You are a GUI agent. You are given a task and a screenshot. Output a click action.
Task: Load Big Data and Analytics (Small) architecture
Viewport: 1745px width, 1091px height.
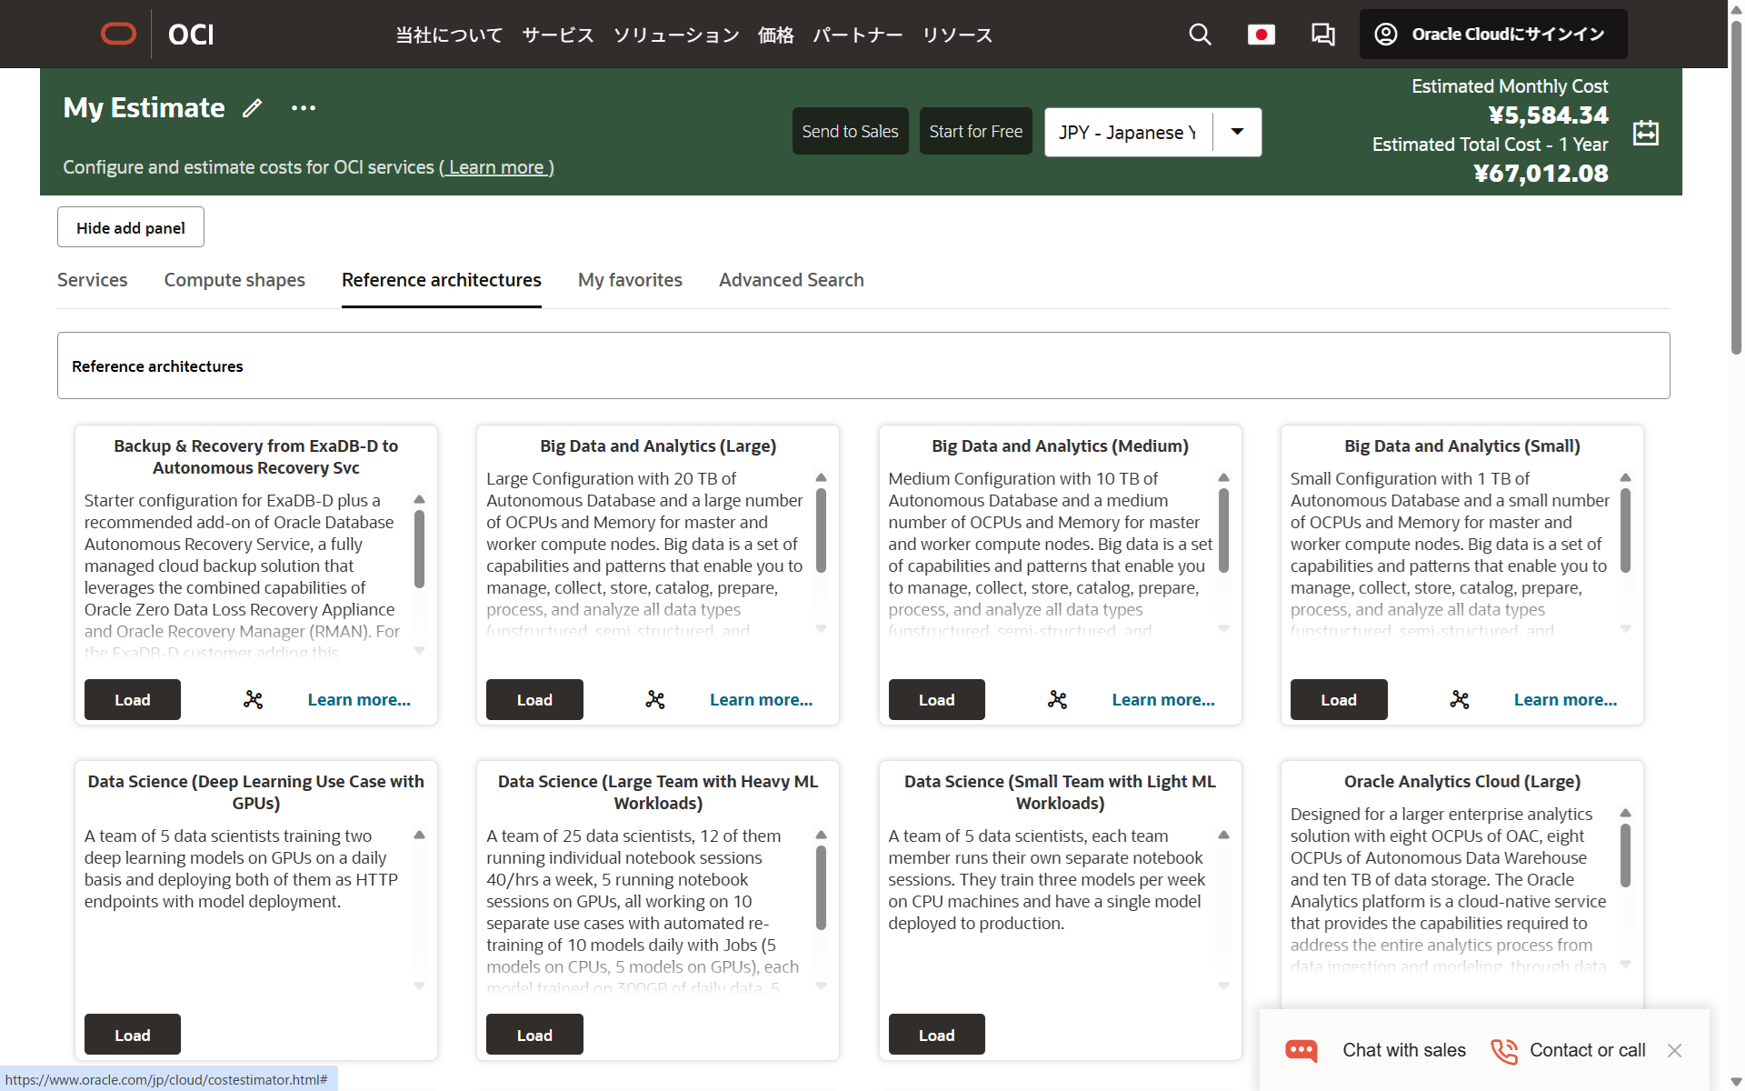[1338, 699]
